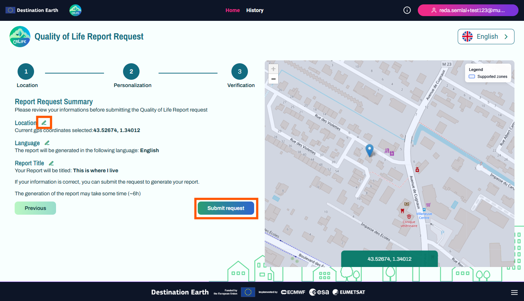Zoom out on the map
The width and height of the screenshot is (524, 301).
point(273,79)
